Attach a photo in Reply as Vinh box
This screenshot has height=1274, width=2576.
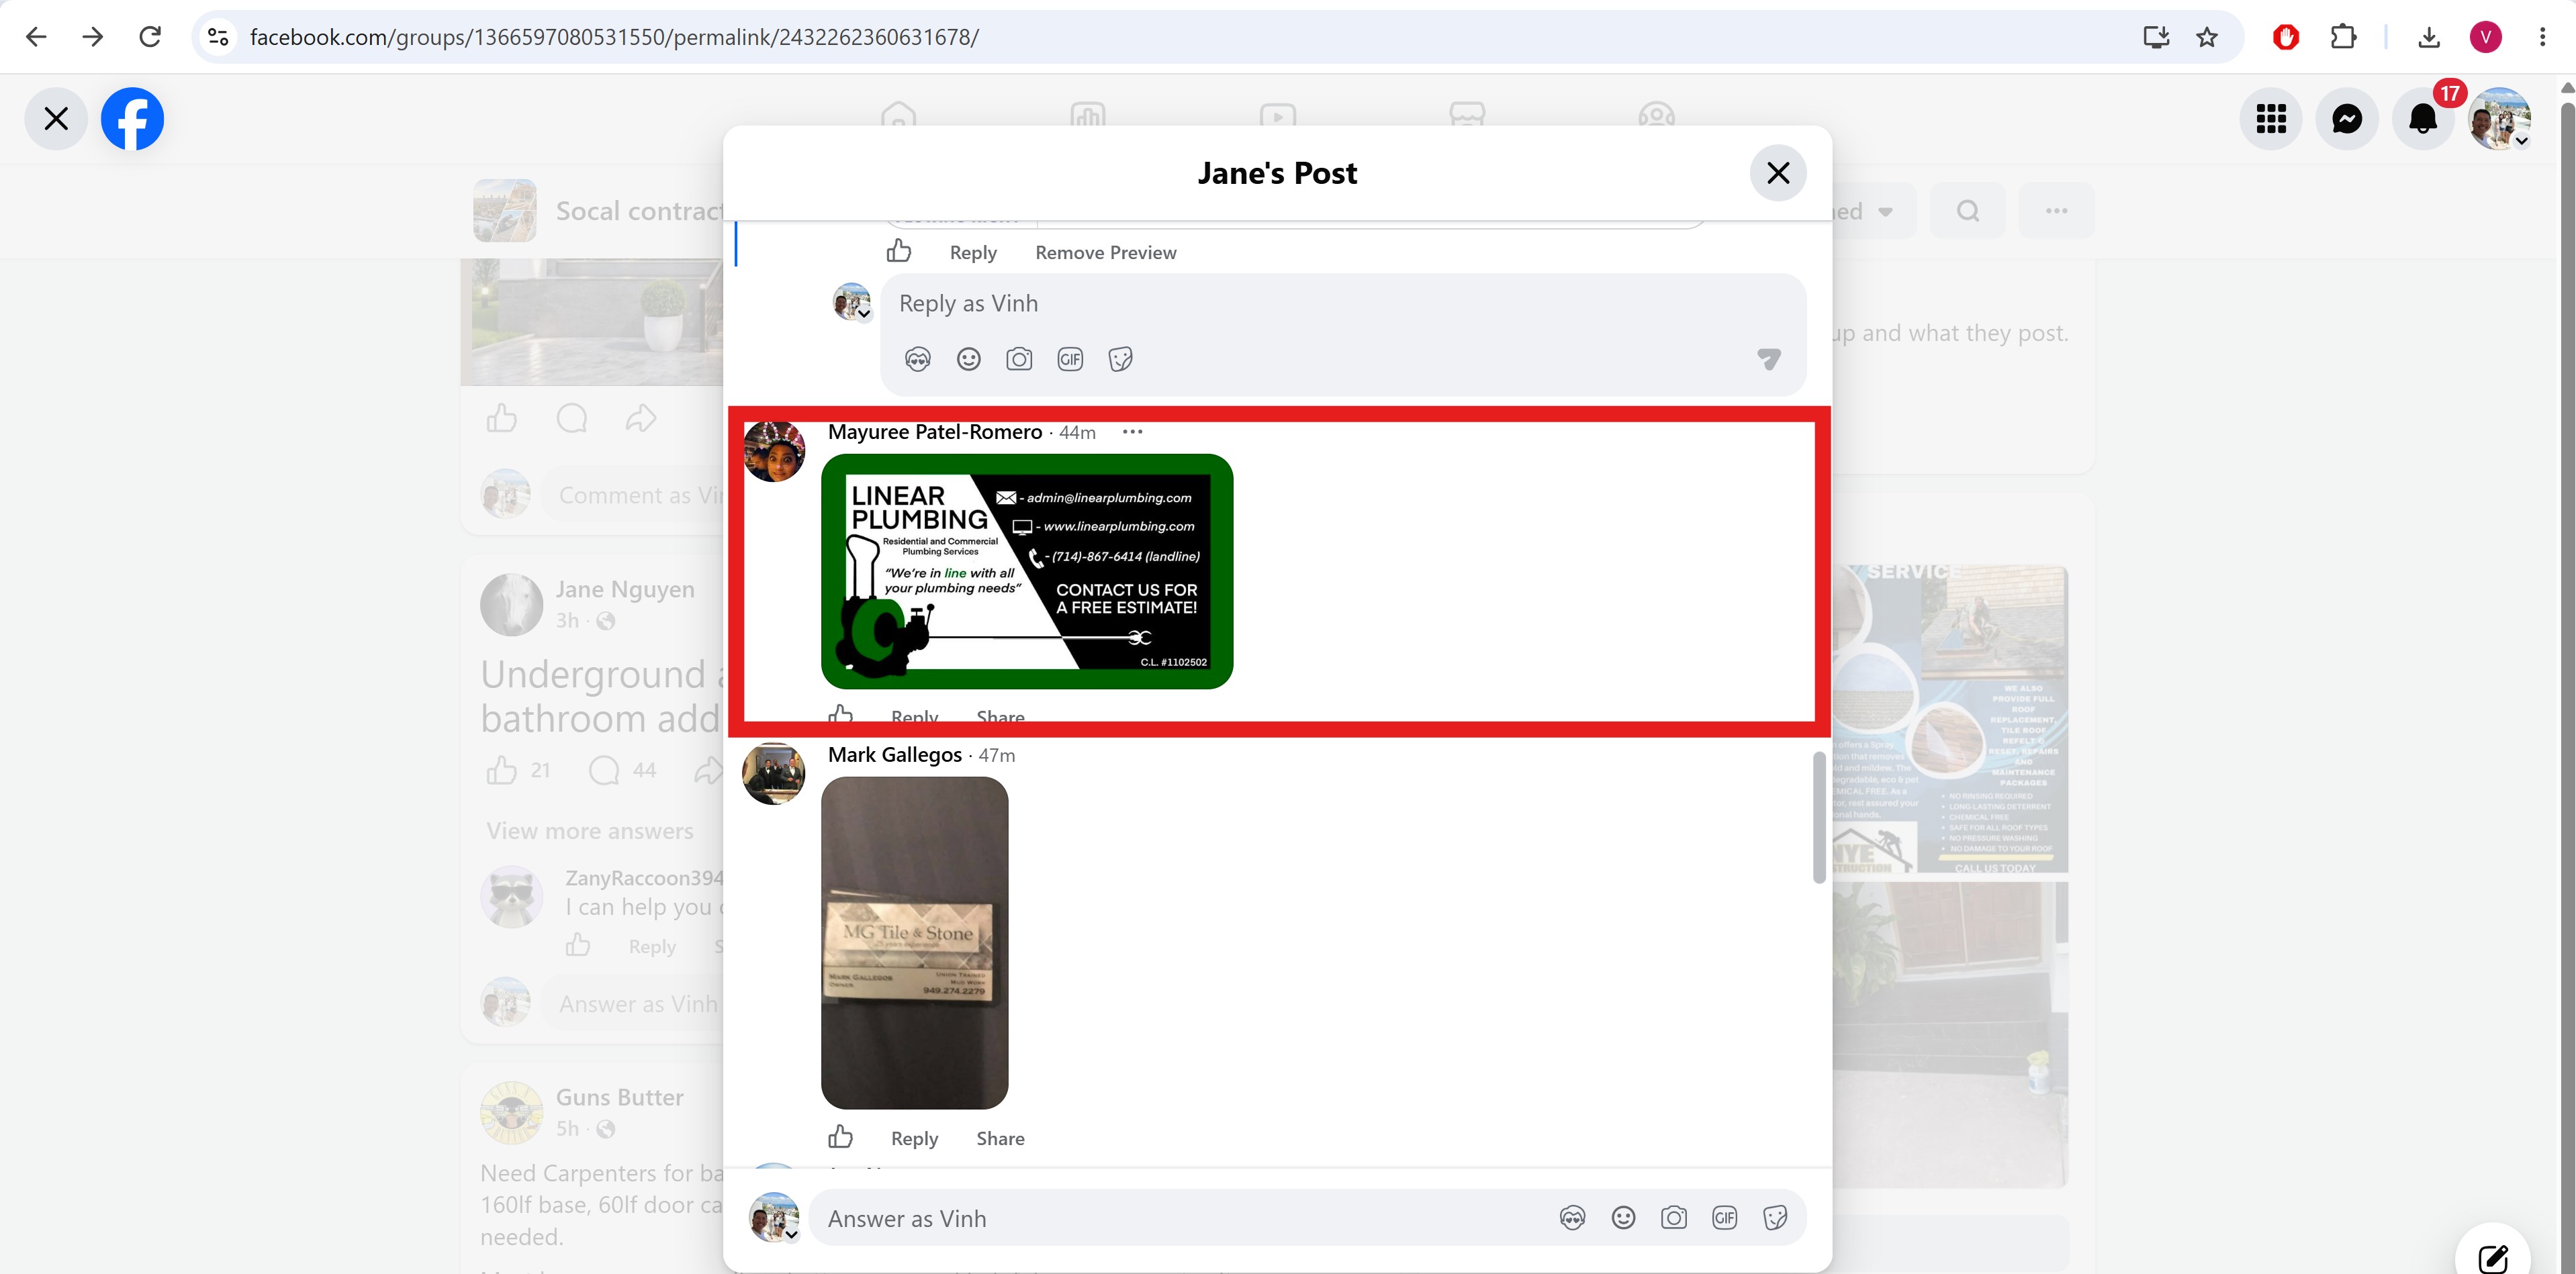1019,360
